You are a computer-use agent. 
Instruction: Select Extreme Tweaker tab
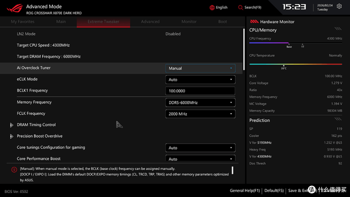103,22
